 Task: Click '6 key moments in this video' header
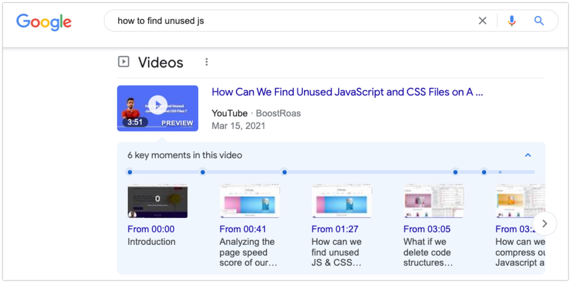pyautogui.click(x=185, y=155)
